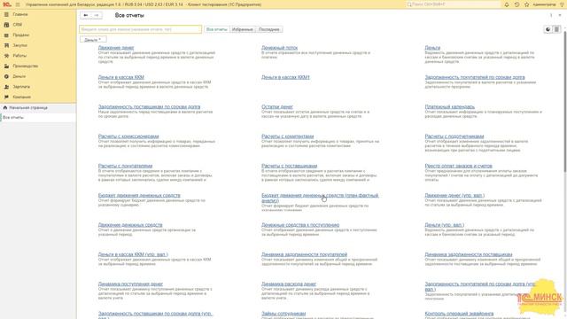Open the Компания section

21,97
